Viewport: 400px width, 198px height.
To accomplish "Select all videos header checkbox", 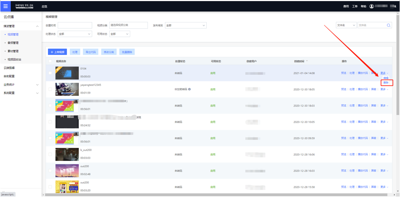I will coord(50,61).
